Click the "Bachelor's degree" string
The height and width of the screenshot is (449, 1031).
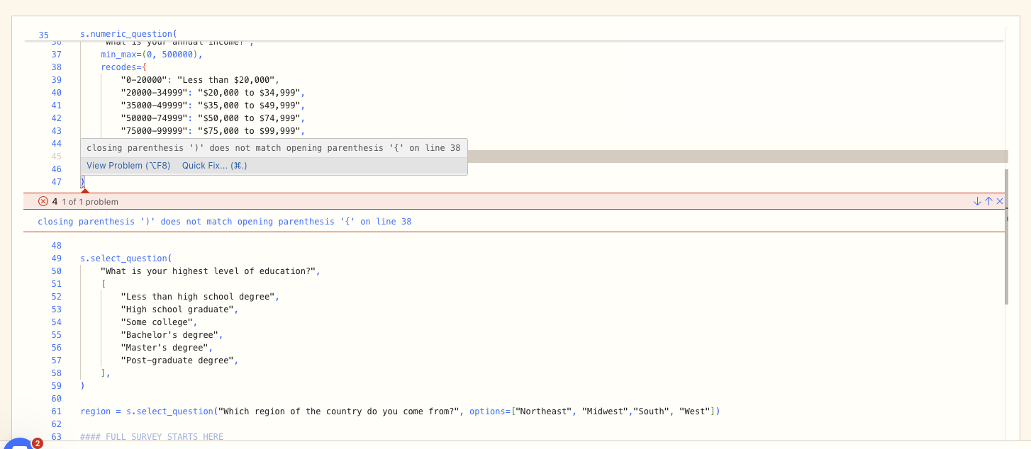point(170,335)
